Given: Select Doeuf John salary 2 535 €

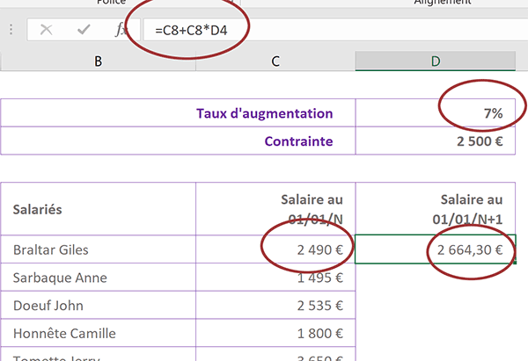Looking at the screenshot, I should pyautogui.click(x=275, y=305).
